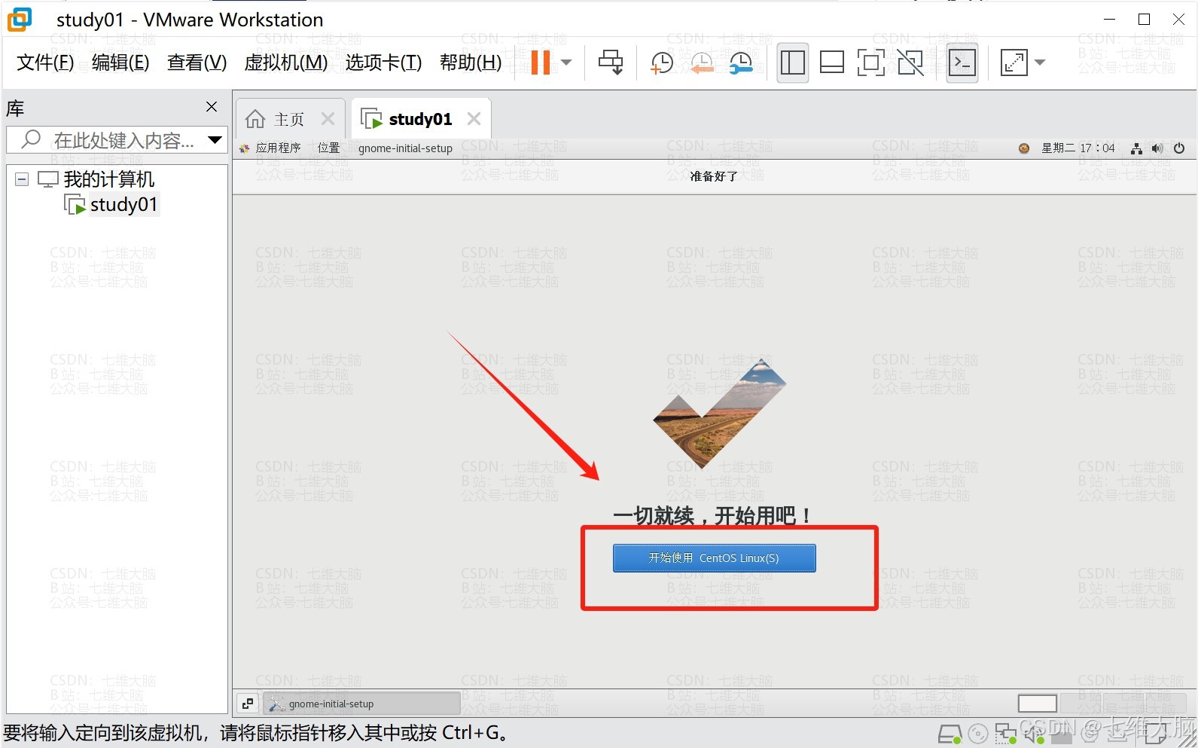This screenshot has height=748, width=1198.
Task: Click the message log note icon in status bar
Action: click(1154, 734)
